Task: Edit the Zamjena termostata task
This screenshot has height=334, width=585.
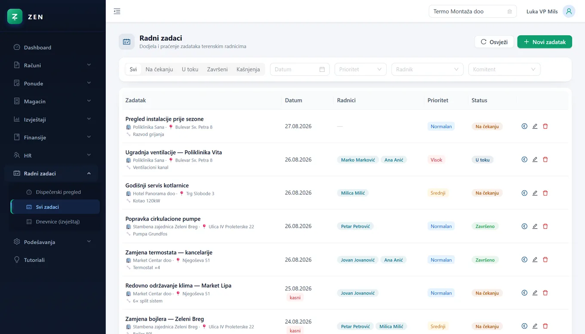Action: 535,260
